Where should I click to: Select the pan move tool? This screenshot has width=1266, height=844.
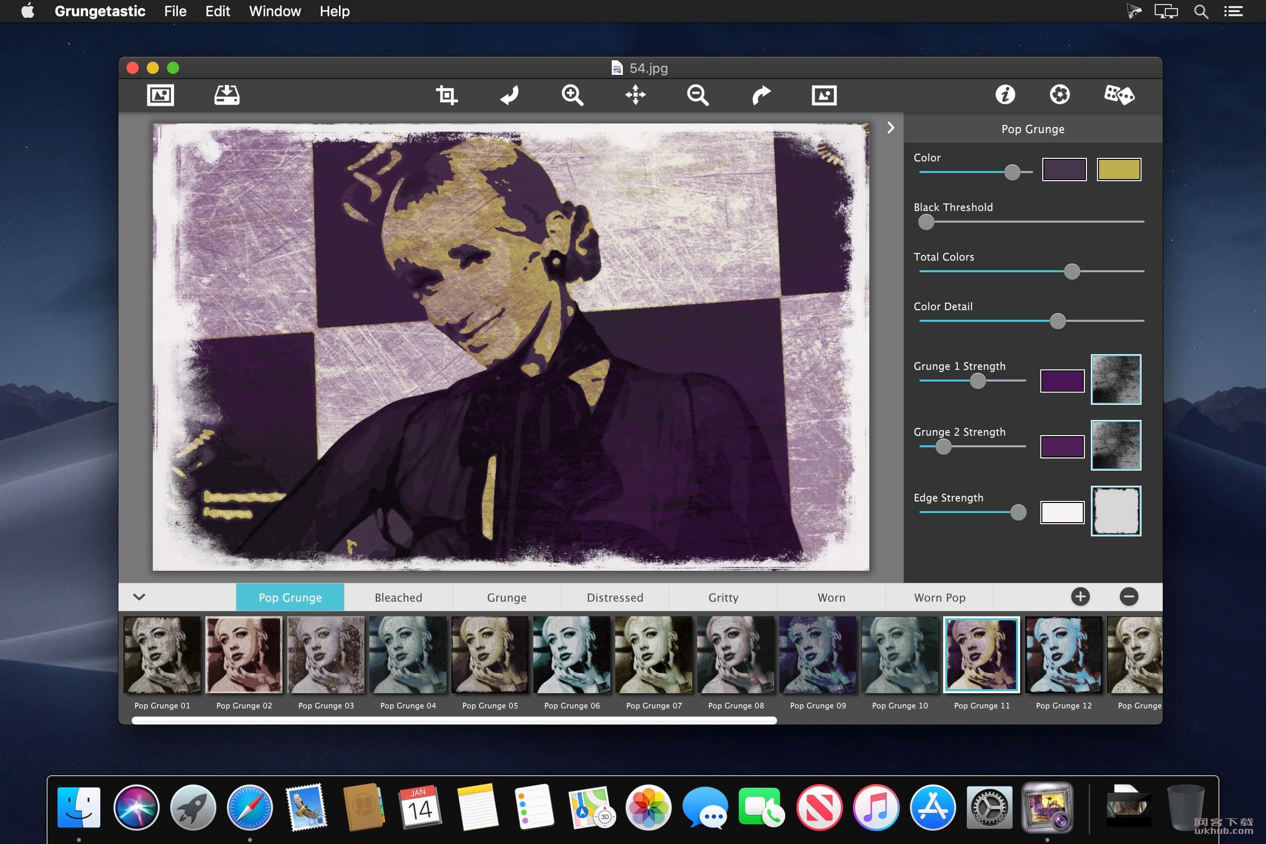(635, 95)
